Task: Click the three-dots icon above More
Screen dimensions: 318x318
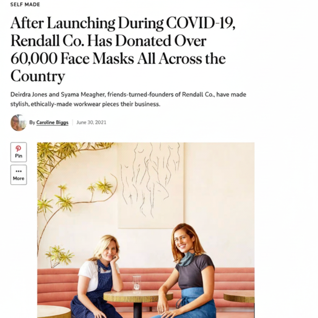Action: point(18,171)
